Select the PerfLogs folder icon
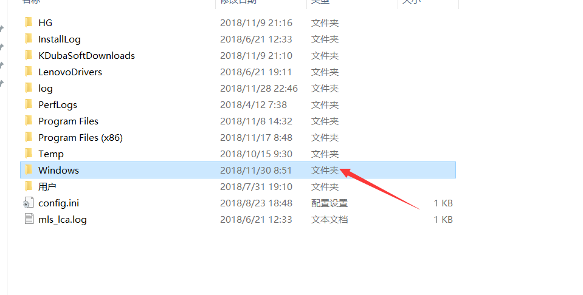583x295 pixels. coord(29,104)
